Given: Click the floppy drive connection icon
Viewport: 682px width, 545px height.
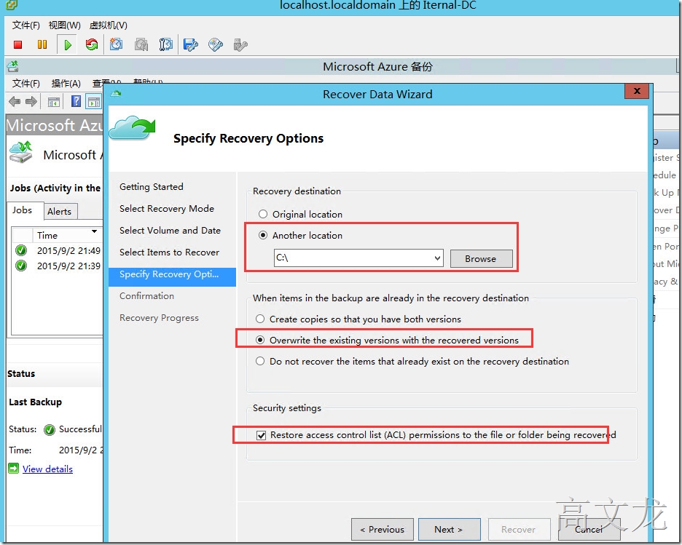Looking at the screenshot, I should pyautogui.click(x=190, y=44).
